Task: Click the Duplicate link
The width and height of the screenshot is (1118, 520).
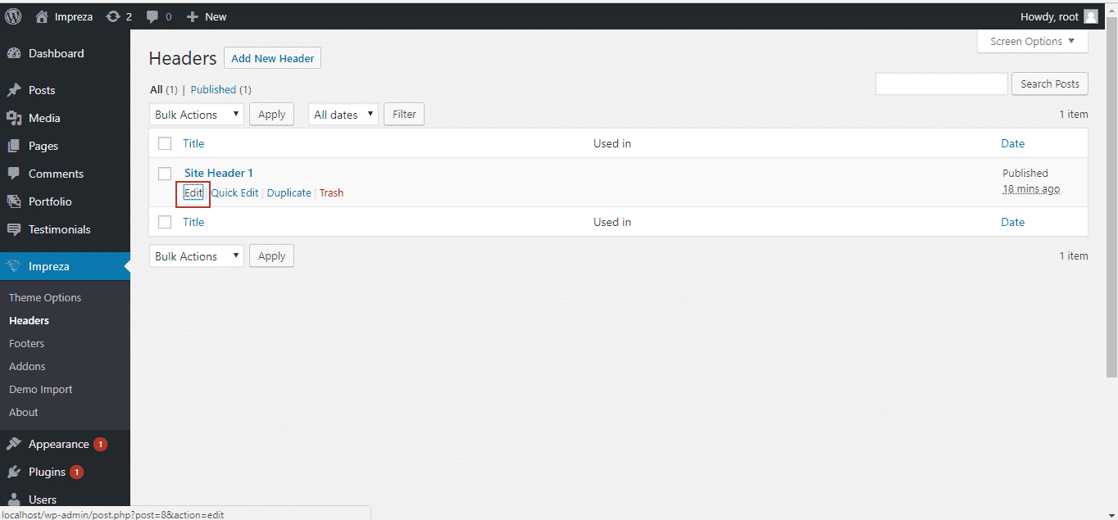Action: 289,193
